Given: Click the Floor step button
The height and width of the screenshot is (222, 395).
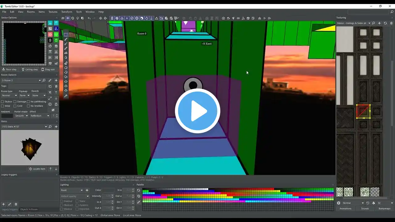Looking at the screenshot, I should click(x=9, y=69).
